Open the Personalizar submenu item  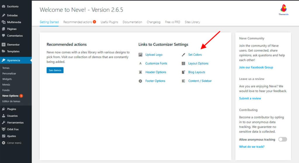click(9, 73)
